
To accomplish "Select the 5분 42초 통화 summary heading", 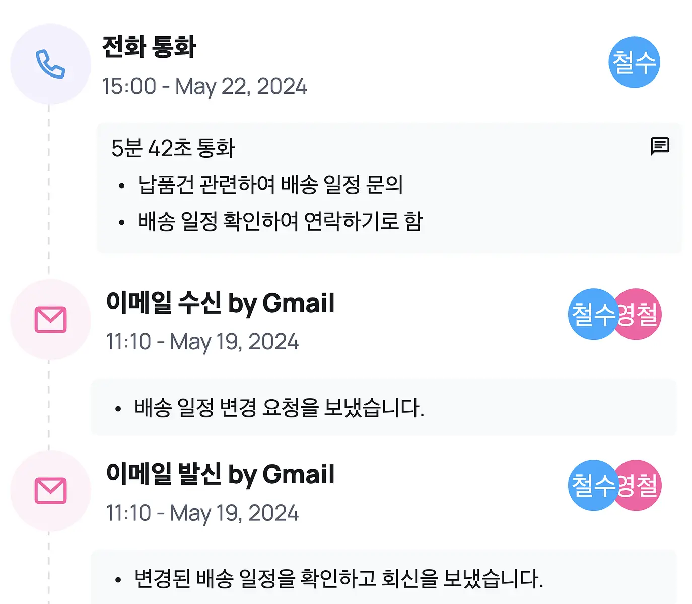I will coord(173,148).
